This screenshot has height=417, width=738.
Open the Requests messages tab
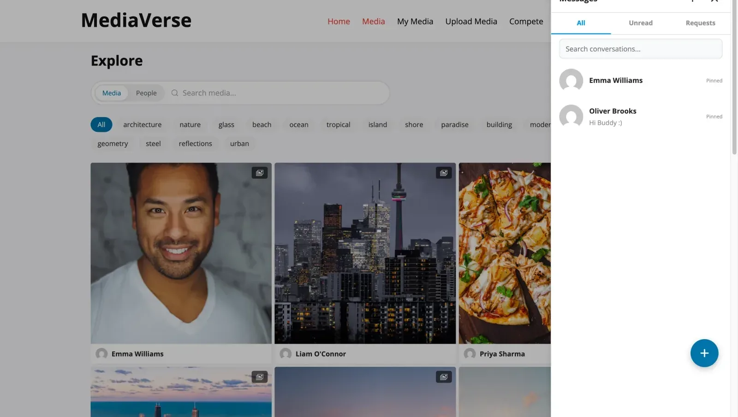click(700, 23)
